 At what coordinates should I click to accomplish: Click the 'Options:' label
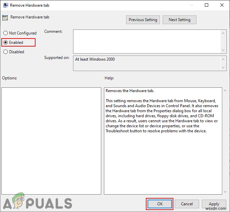pyautogui.click(x=9, y=78)
